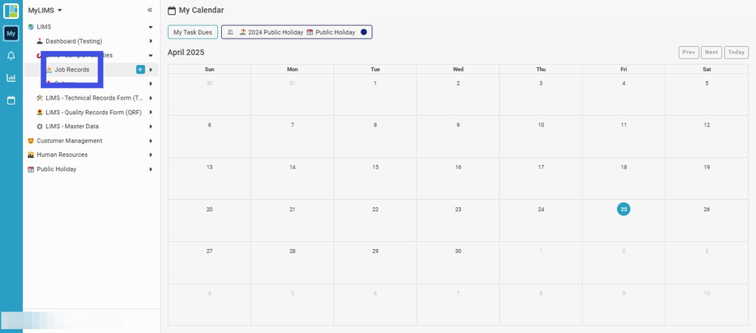The image size is (756, 333).
Task: Select date 28 in the calendar
Action: (293, 251)
